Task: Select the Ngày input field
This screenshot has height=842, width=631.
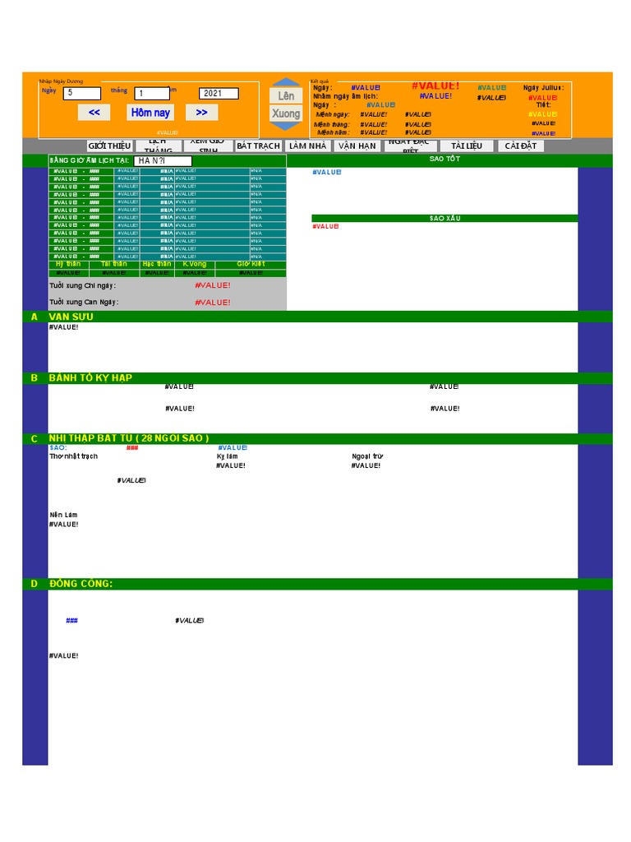Action: 82,94
